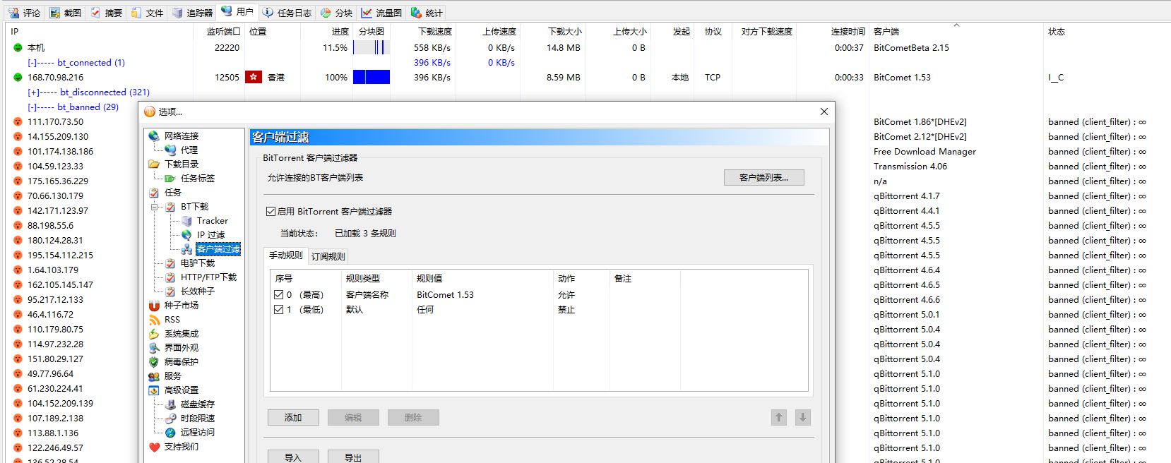Click the green 本机 peer icon

(18, 48)
